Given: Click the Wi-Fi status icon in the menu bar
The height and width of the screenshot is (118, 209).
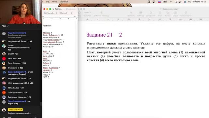Looking at the screenshot, I should 171,2.
